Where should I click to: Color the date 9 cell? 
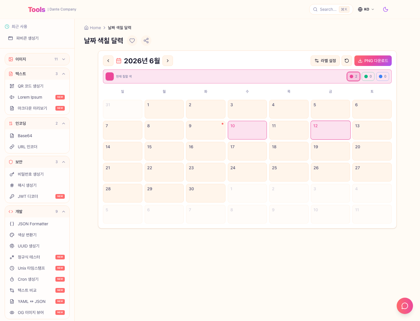point(206,130)
